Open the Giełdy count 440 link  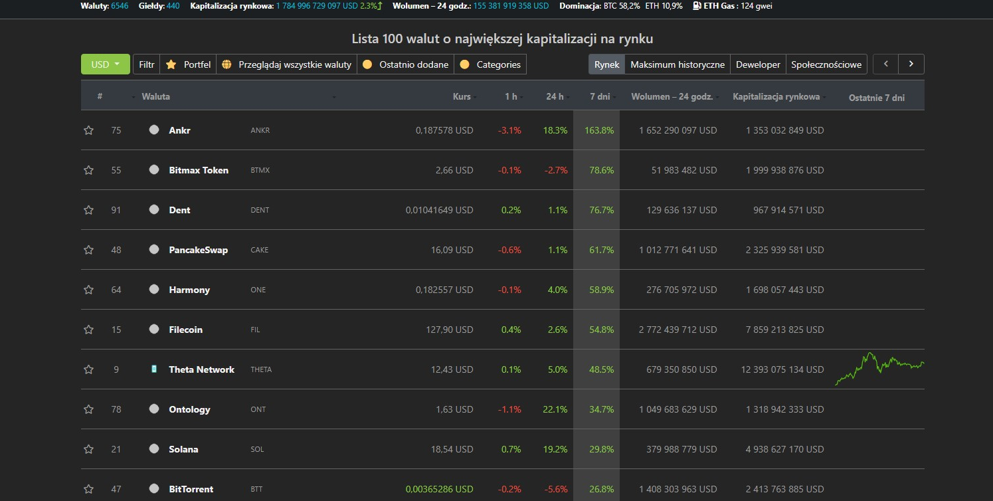[173, 6]
